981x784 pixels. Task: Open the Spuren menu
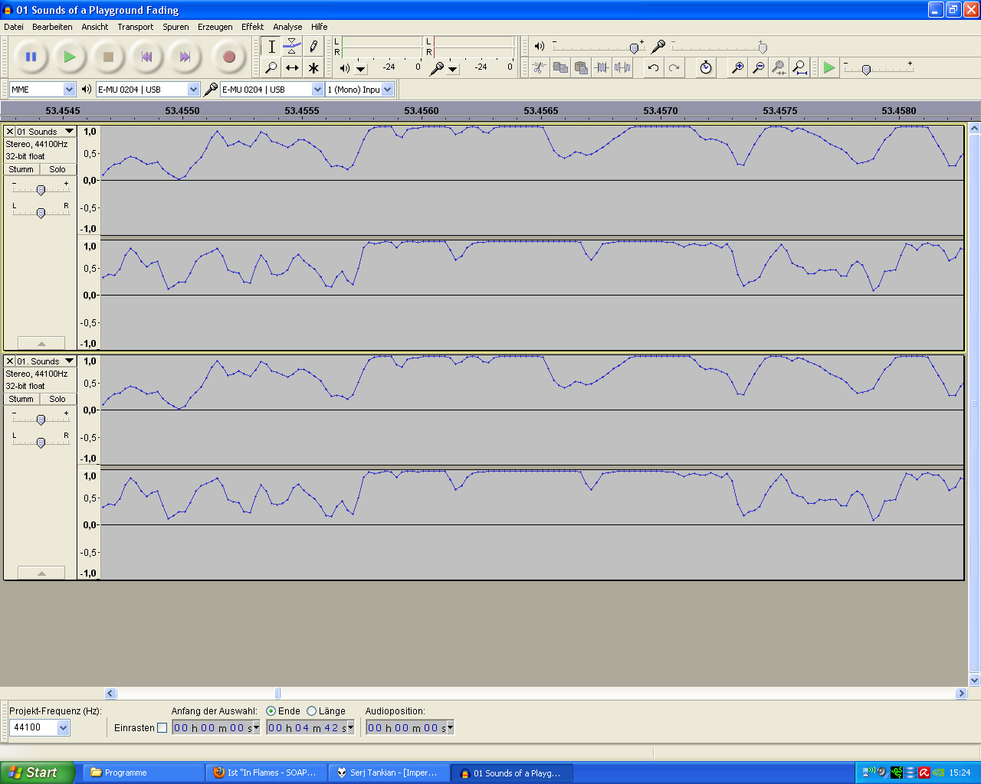pos(176,27)
